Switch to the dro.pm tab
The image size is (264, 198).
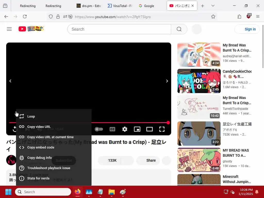89,6
